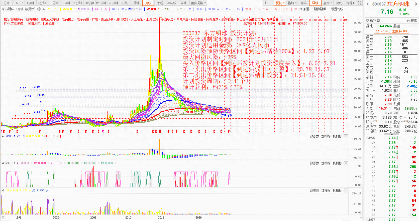Go to previous stock with left arrow

coord(367,4)
